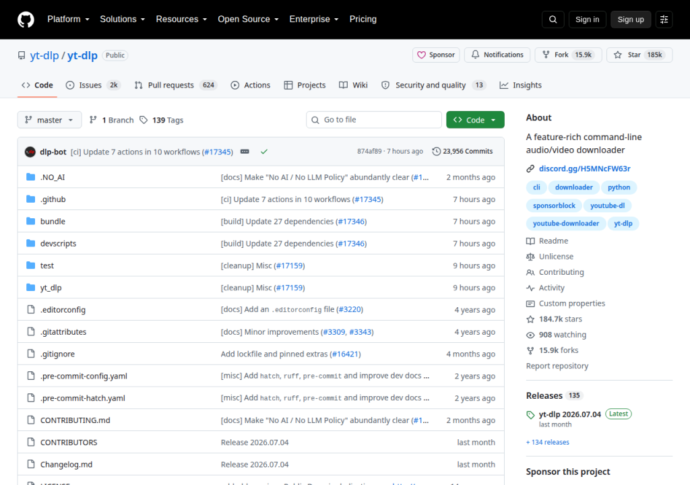Open the Solutions dropdown menu

122,20
